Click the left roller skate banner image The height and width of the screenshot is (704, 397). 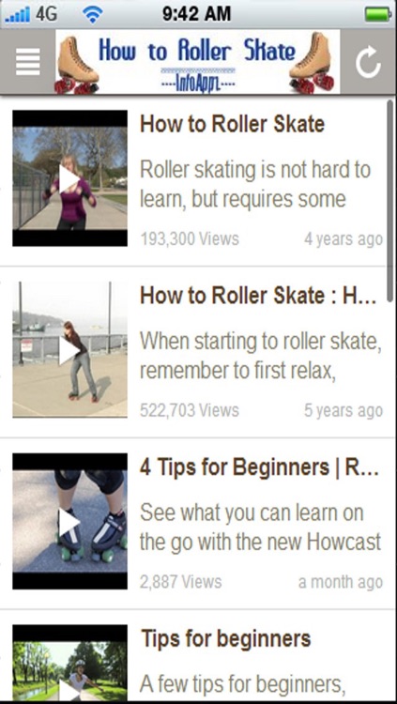pos(77,63)
